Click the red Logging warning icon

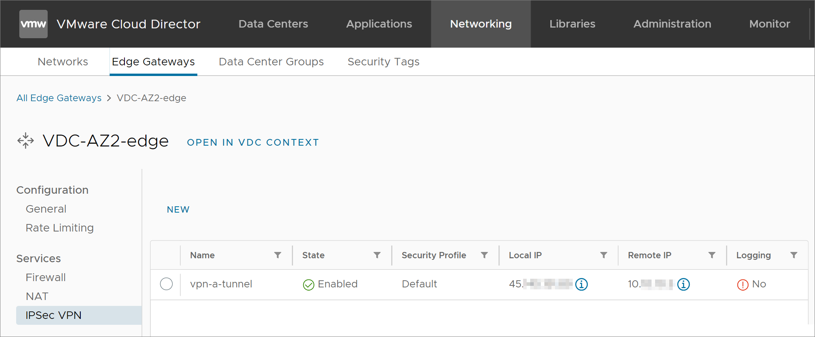click(743, 285)
